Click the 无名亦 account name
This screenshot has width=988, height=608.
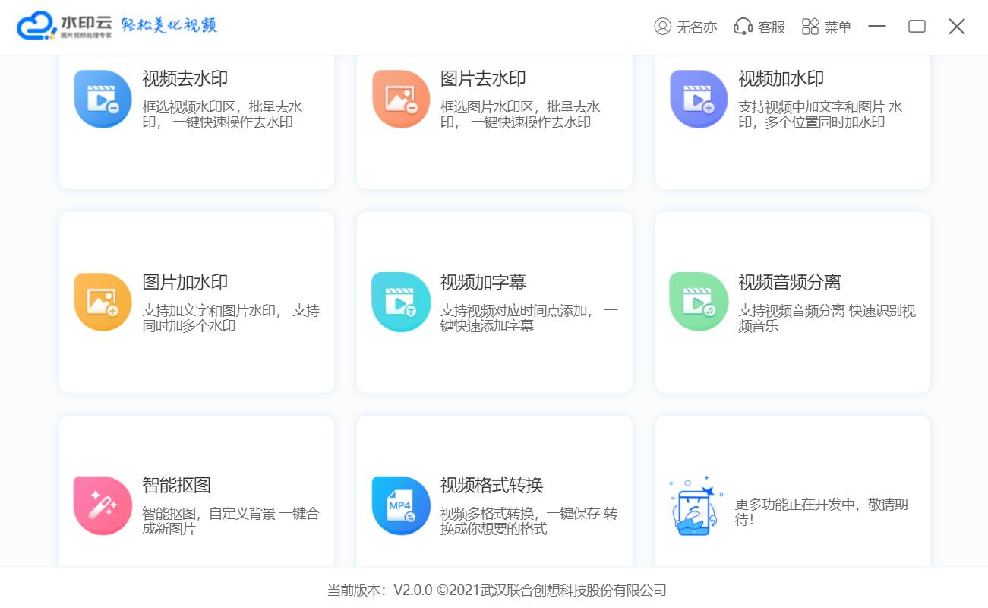click(696, 26)
